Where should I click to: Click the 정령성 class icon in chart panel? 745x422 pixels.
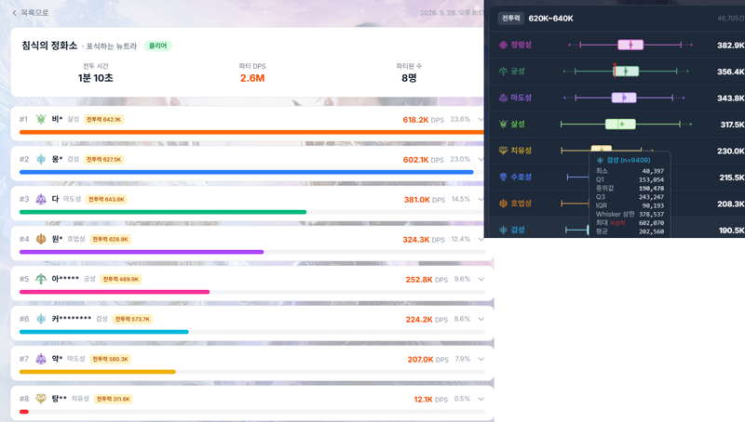tap(503, 45)
